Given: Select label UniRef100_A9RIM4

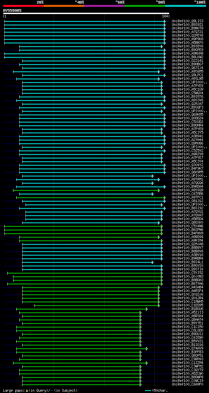Looking at the screenshot, I should (x=188, y=241).
